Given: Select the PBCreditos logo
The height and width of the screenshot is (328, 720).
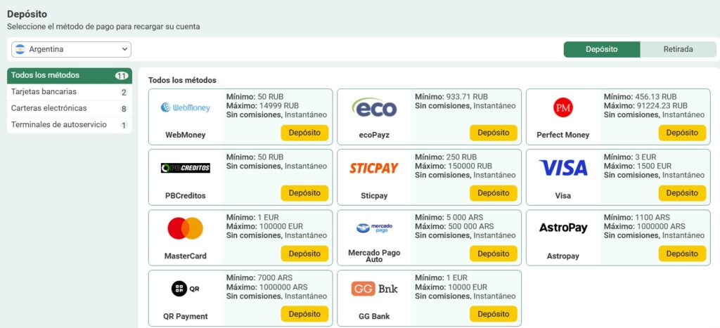Looking at the screenshot, I should click(186, 168).
